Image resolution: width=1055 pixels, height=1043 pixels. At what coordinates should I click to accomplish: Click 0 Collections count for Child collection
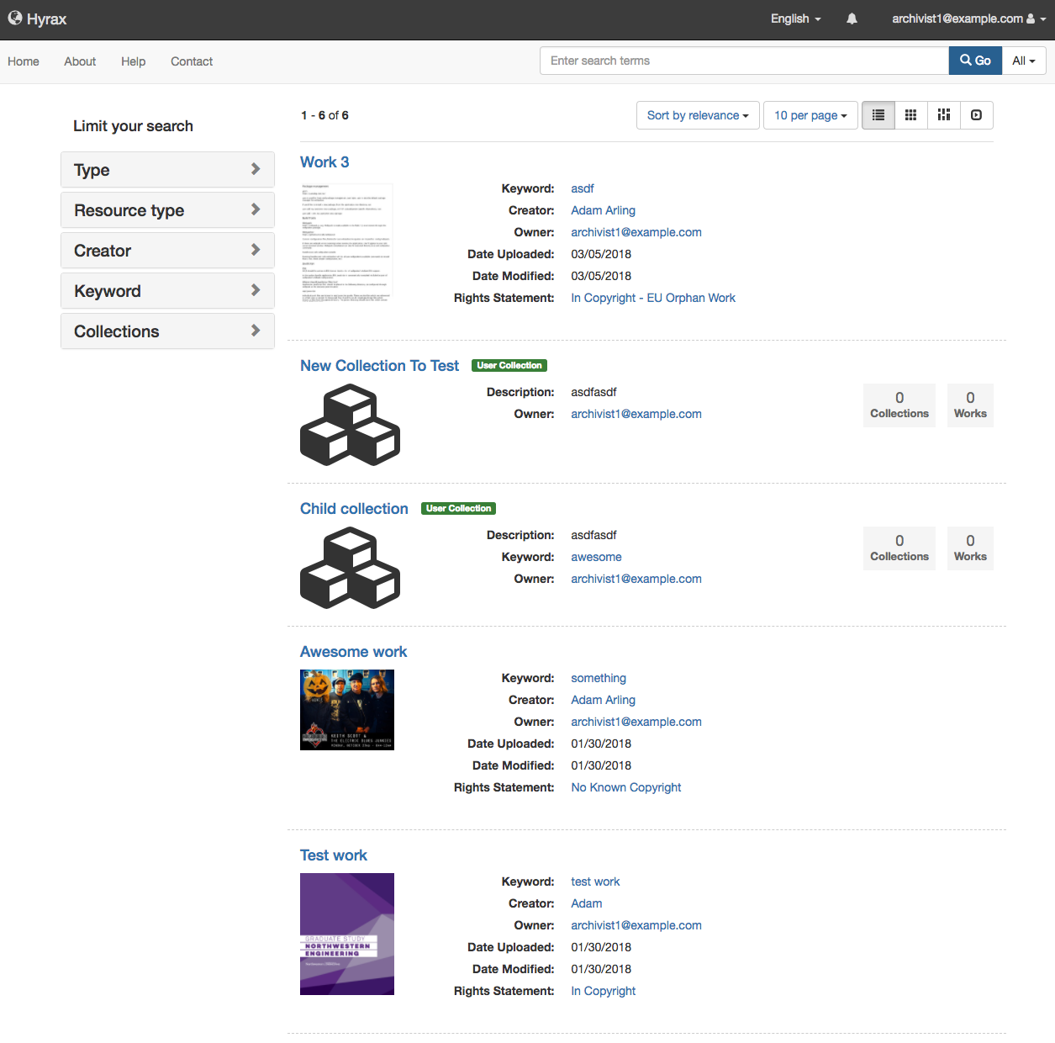click(899, 548)
